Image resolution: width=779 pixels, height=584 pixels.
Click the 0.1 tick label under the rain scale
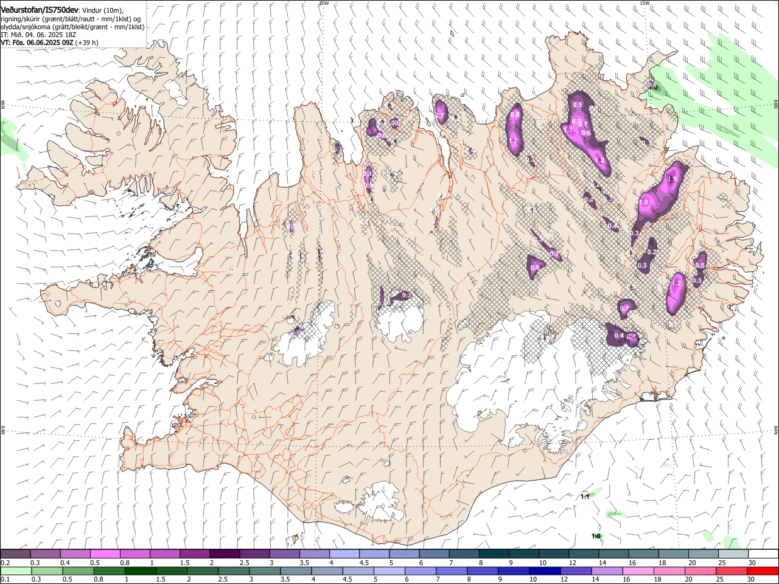point(5,580)
